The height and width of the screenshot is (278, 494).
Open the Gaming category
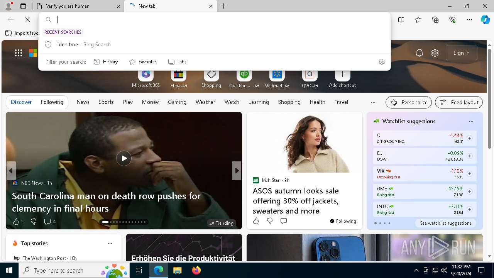click(177, 102)
